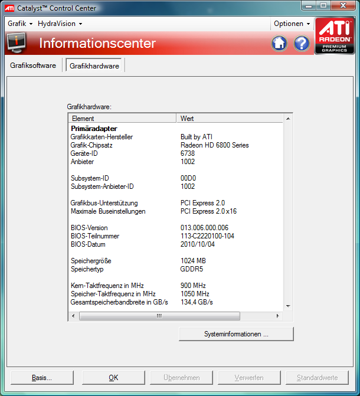
Task: Click the value 113-C2220100-104
Action: tap(207, 236)
